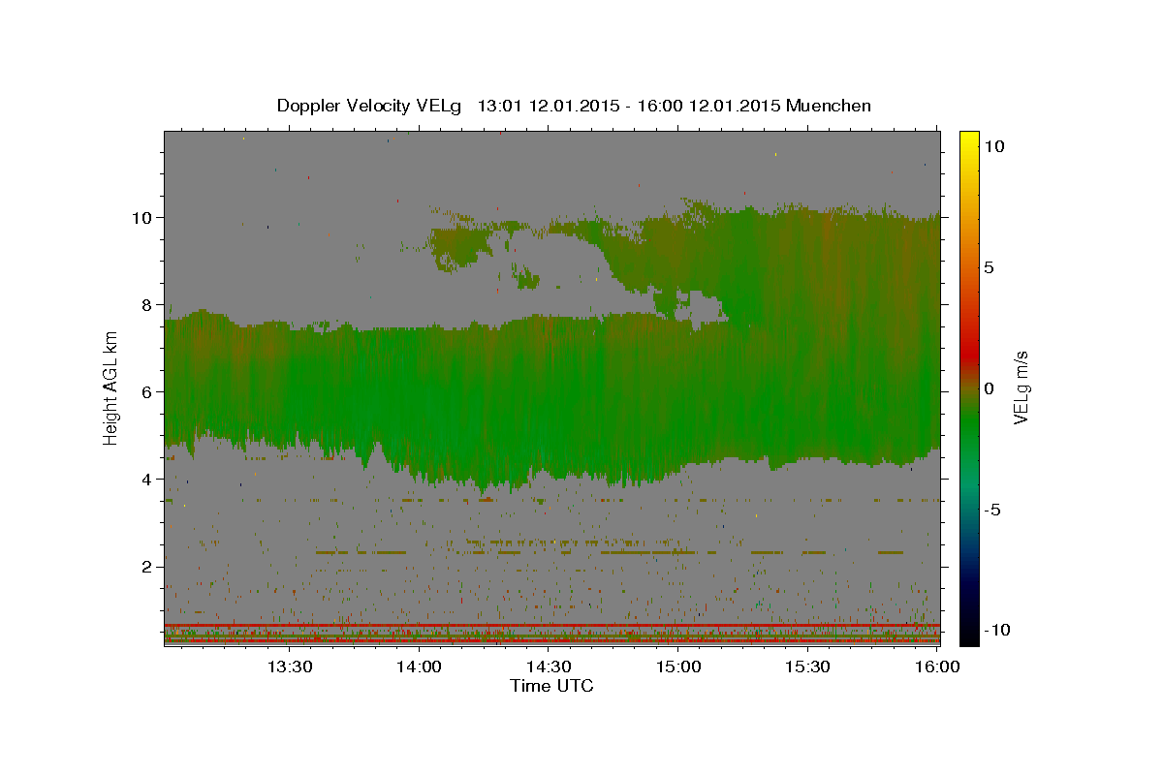Click the height tick label 10
Viewport: 1163px width, 775px height.
click(143, 217)
